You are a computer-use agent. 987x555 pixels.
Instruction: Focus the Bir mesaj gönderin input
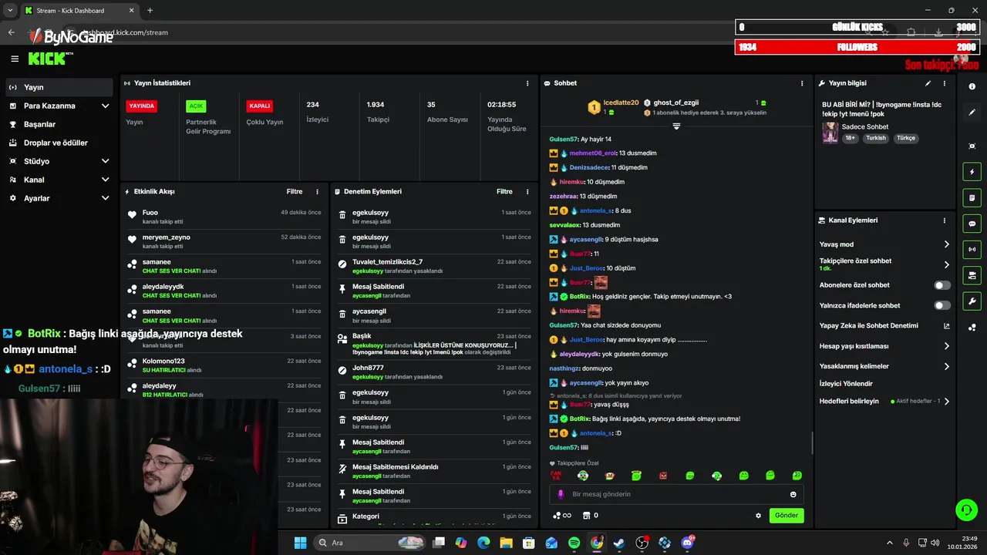(676, 494)
